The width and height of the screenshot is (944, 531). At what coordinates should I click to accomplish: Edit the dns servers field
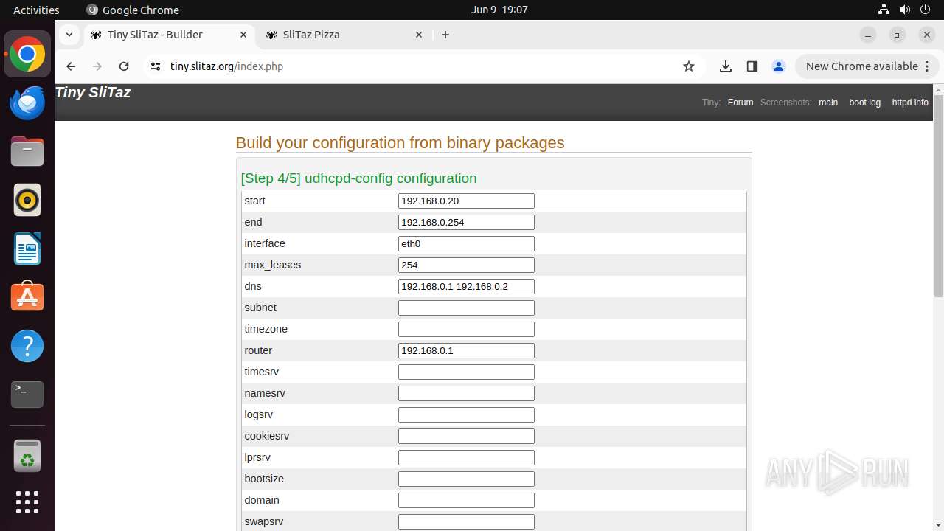coord(466,286)
